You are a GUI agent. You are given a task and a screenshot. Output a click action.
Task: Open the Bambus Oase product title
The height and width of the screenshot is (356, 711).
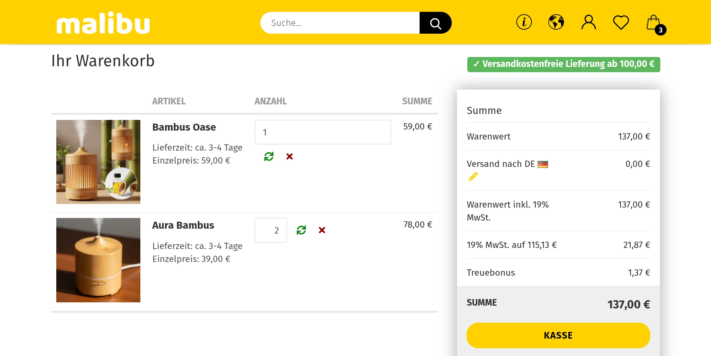click(x=184, y=127)
